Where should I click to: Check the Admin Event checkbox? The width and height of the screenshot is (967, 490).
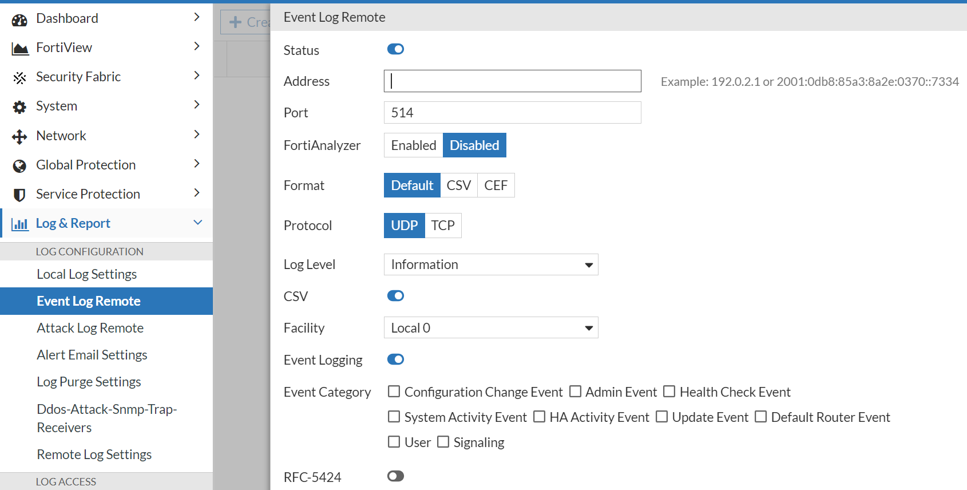(576, 392)
